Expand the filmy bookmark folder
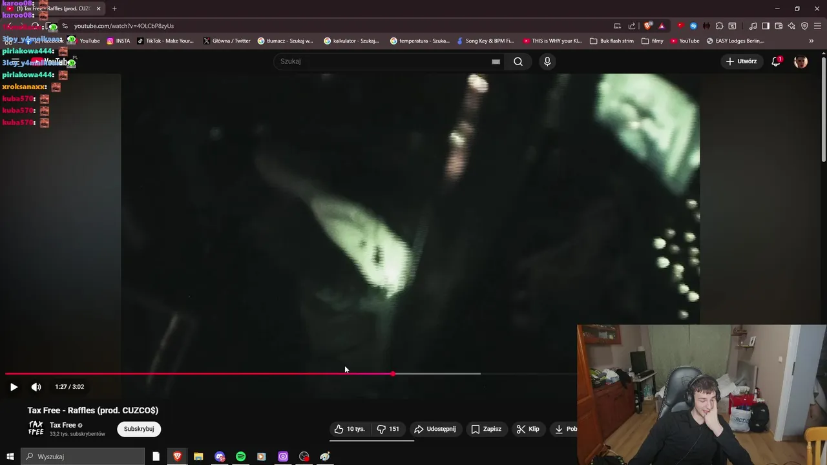The image size is (827, 465). point(653,41)
